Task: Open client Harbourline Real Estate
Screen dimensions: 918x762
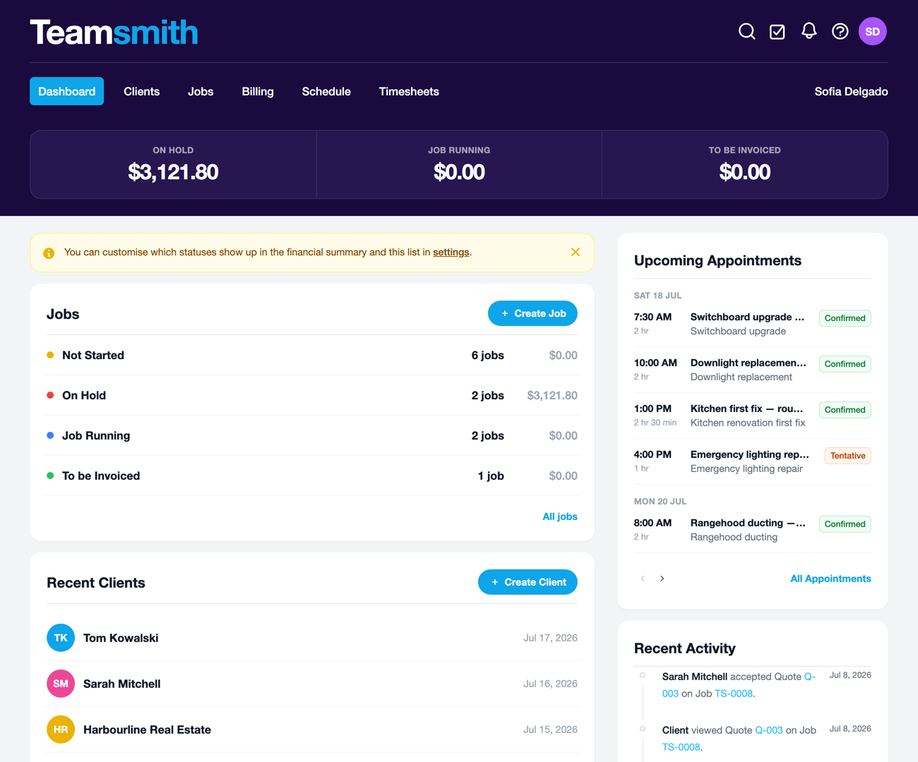Action: (x=147, y=730)
